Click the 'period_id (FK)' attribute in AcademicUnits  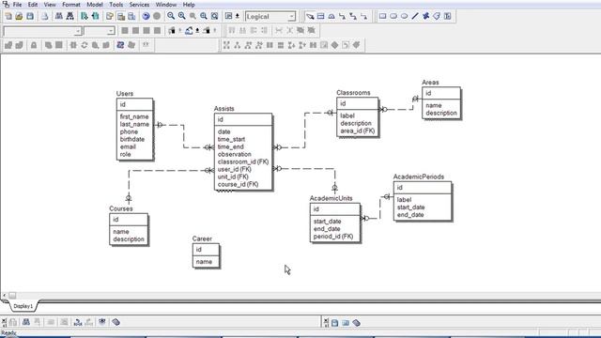[x=333, y=237]
